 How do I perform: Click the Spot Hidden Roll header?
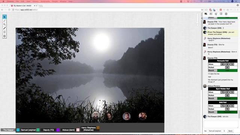coord(223,89)
